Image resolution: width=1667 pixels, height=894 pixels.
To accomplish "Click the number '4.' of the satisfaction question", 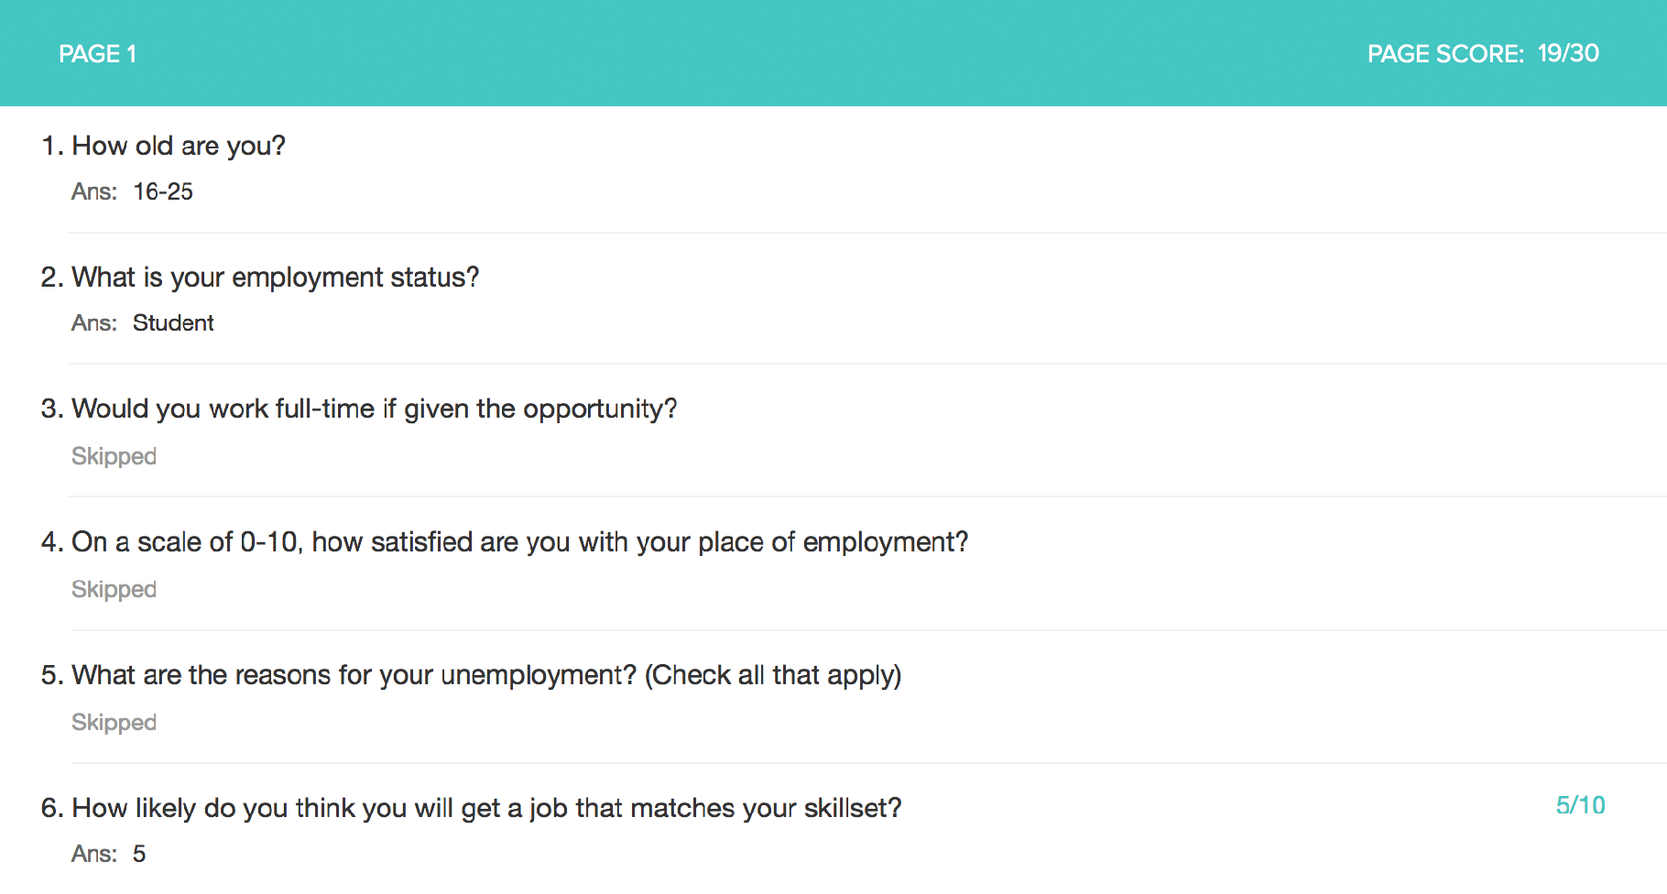I will click(51, 541).
